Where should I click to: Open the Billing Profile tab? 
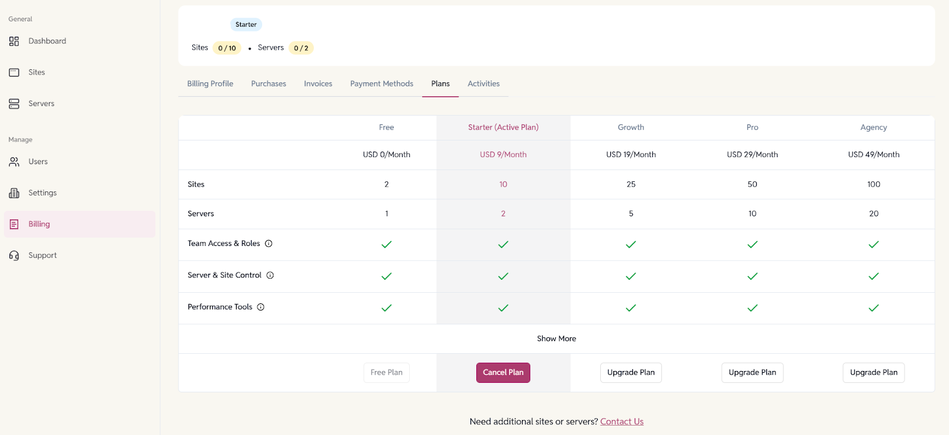210,84
